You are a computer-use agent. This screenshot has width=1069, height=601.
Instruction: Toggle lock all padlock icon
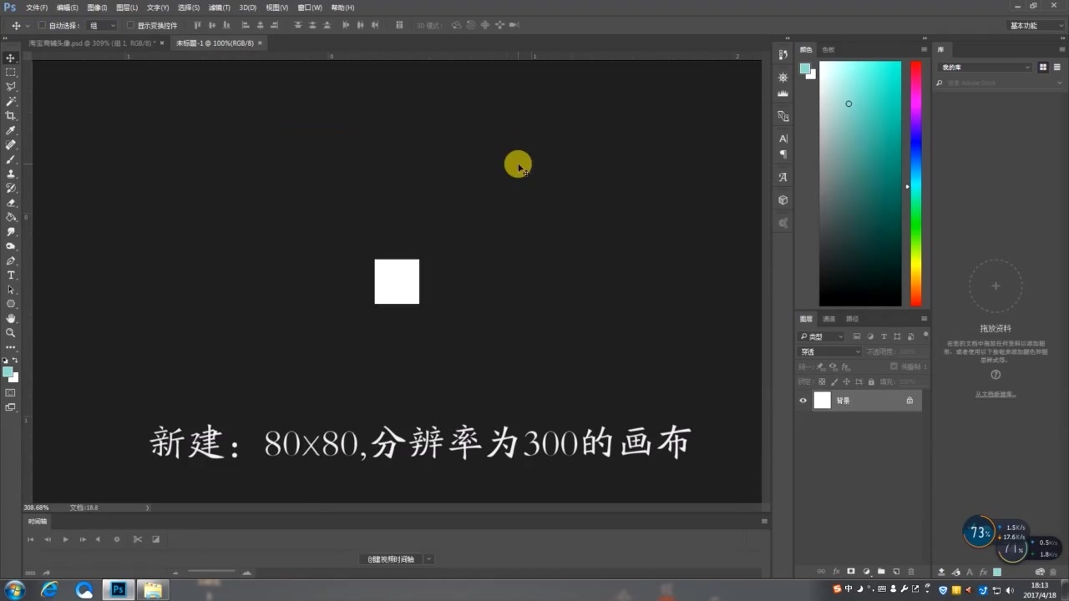tap(871, 381)
